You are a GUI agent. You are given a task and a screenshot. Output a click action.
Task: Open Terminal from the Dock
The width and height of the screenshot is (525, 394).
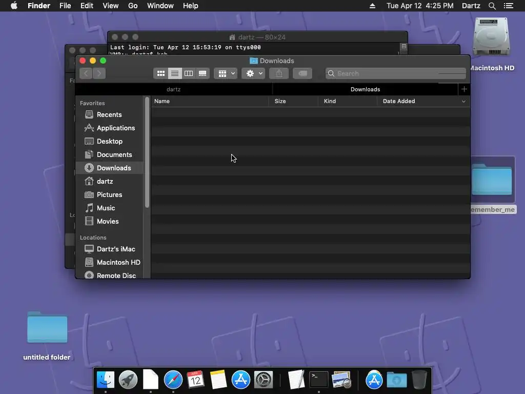pyautogui.click(x=318, y=380)
